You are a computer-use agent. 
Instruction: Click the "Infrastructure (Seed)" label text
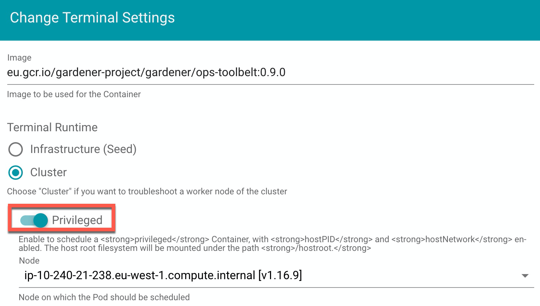pyautogui.click(x=83, y=149)
